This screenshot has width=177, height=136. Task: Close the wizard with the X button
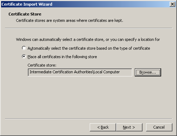[172, 4]
